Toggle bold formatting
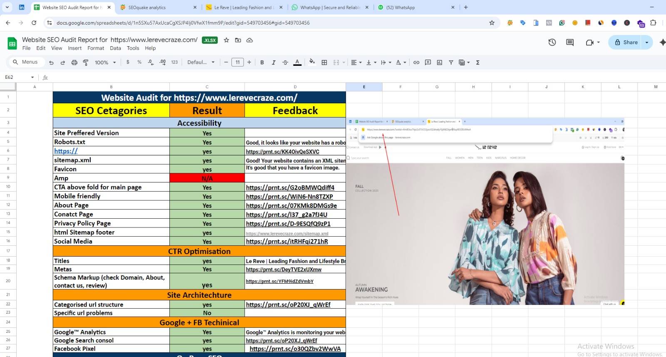The height and width of the screenshot is (357, 666). click(262, 62)
